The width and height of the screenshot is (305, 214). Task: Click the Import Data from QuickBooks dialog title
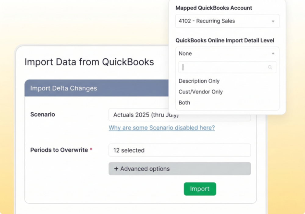coord(89,62)
